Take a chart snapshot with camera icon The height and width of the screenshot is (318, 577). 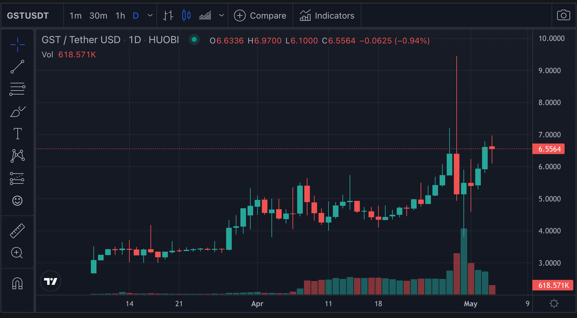pos(563,15)
